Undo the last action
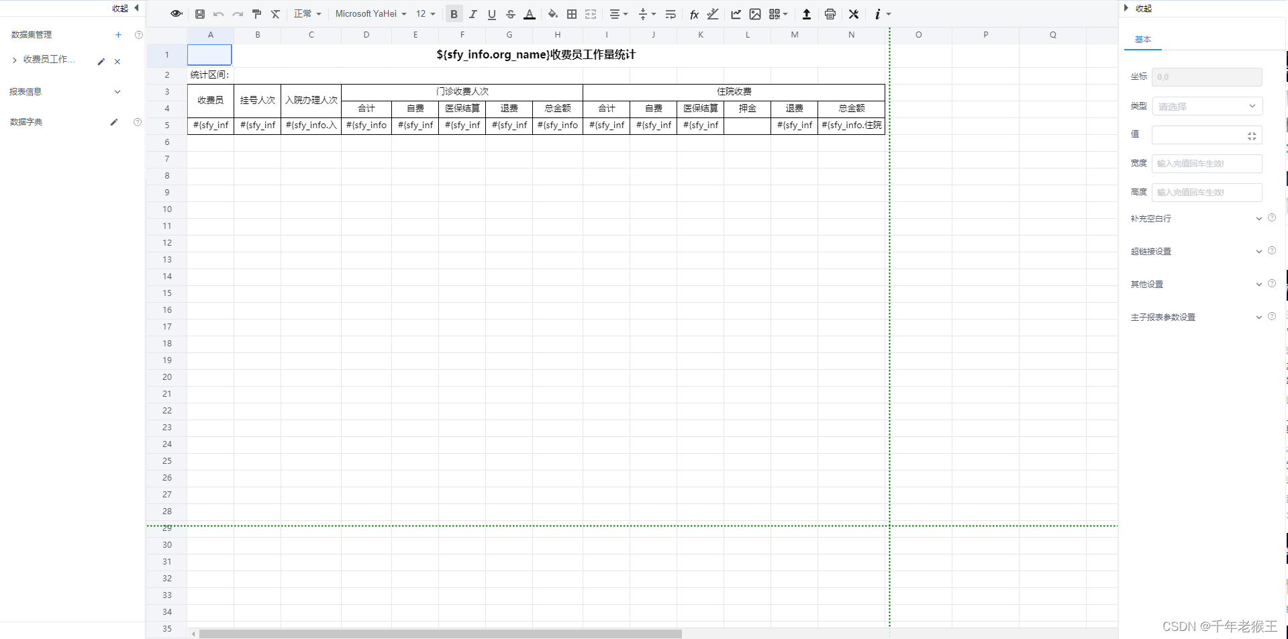The width and height of the screenshot is (1288, 639). (219, 13)
